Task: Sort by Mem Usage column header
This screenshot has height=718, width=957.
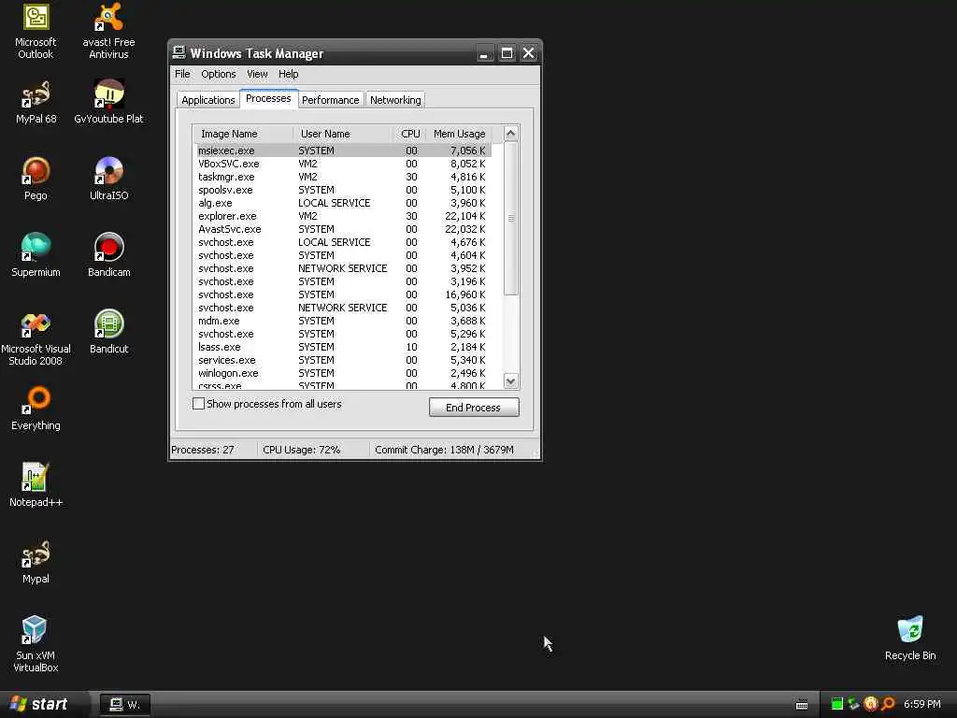Action: click(460, 134)
